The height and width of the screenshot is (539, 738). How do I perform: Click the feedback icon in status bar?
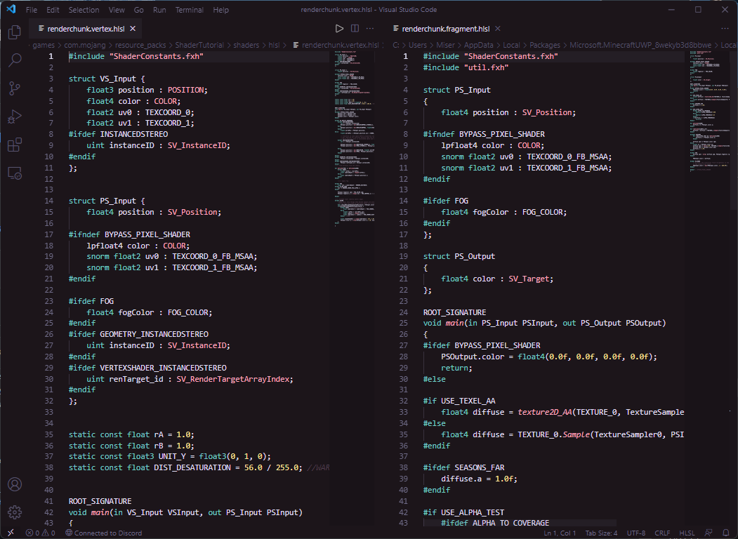click(x=709, y=533)
